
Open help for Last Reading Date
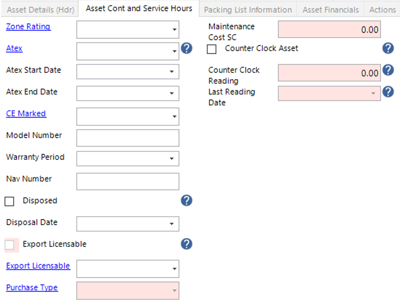[388, 91]
